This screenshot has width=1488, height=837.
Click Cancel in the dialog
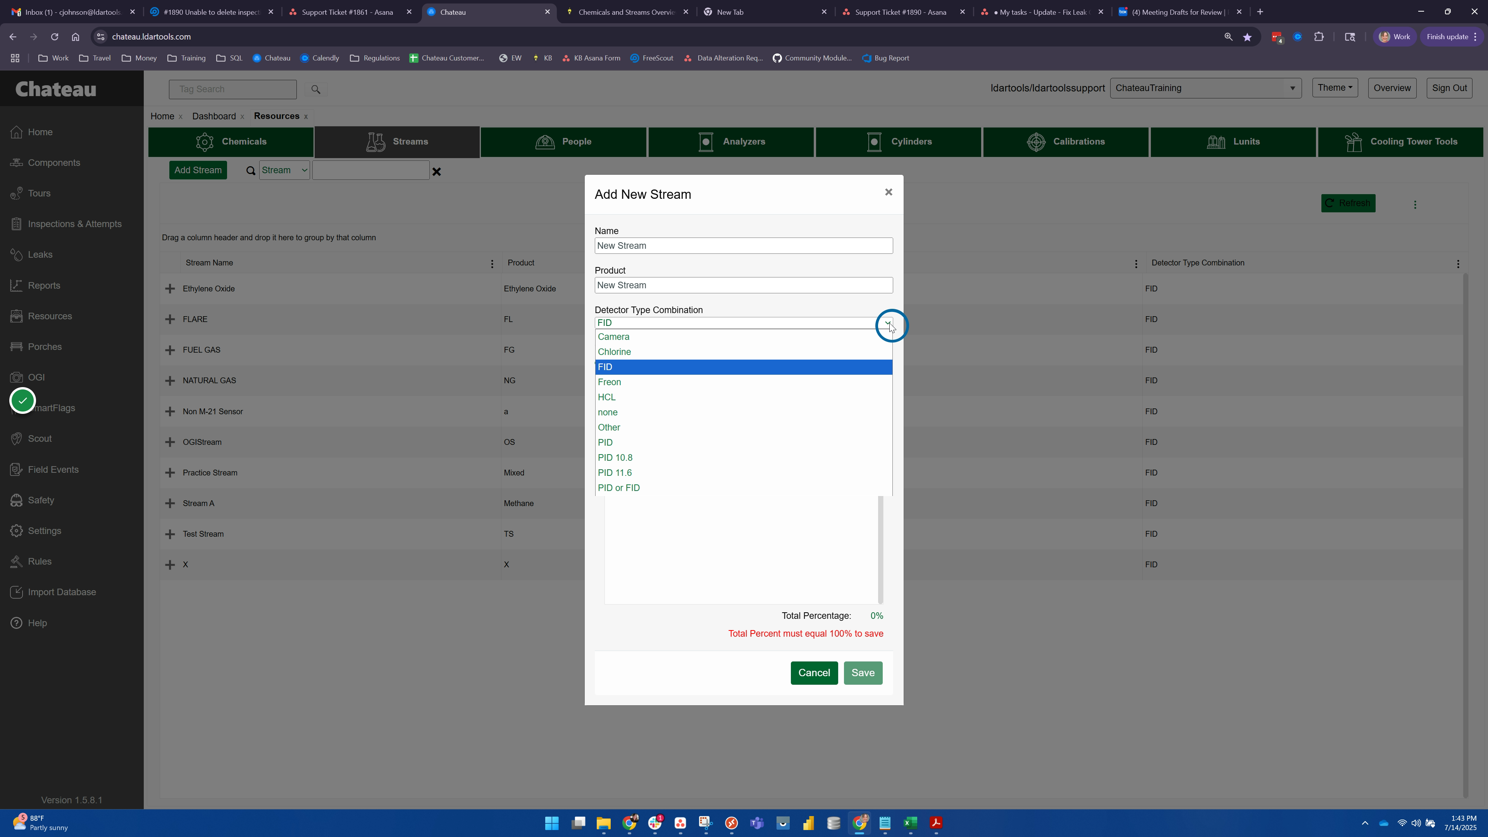[x=814, y=673]
